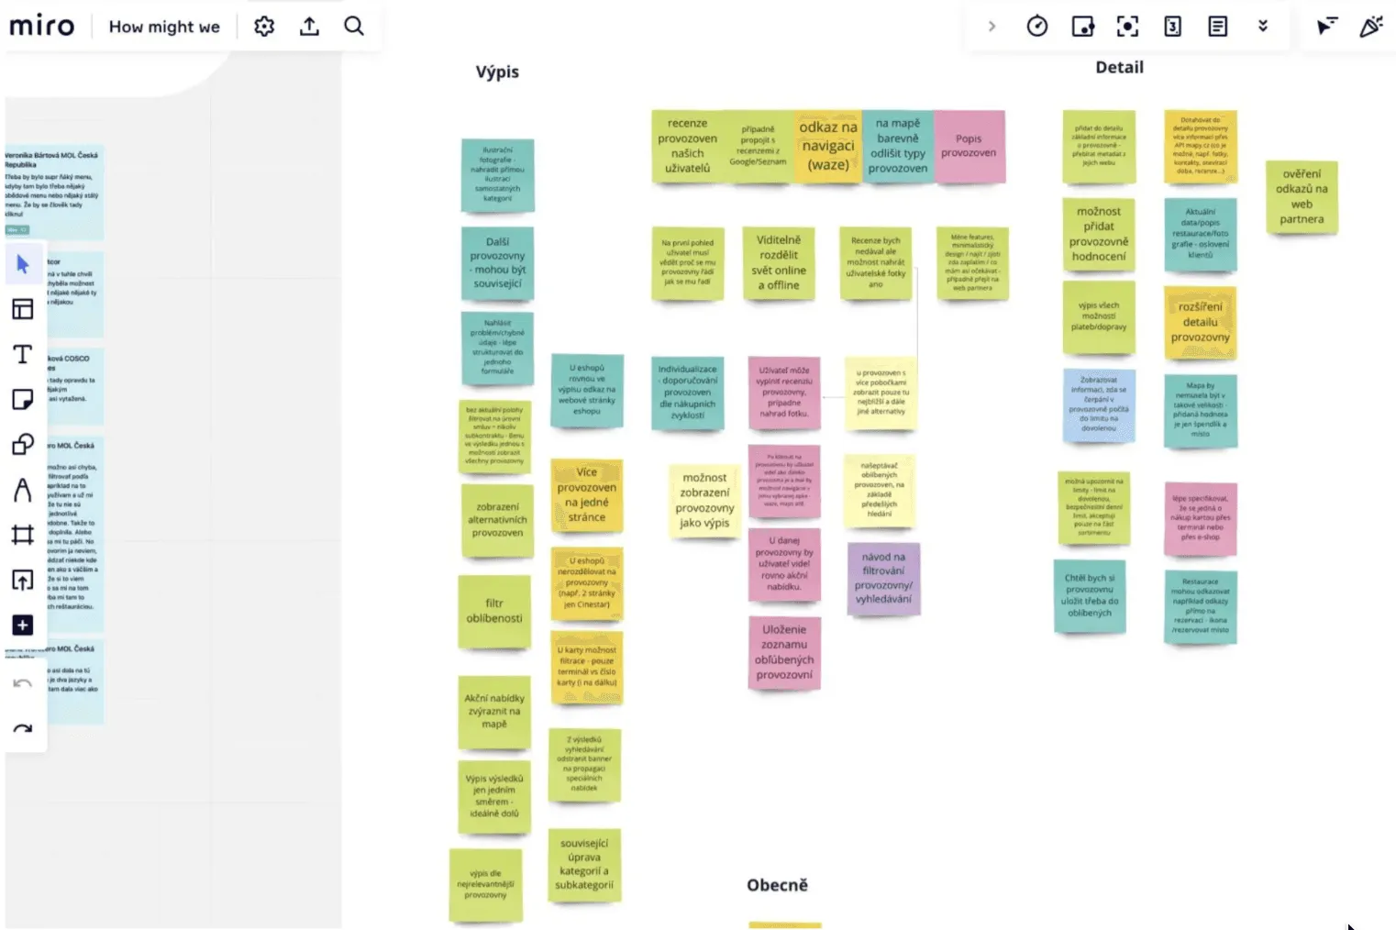Open the voting tool

click(1173, 27)
